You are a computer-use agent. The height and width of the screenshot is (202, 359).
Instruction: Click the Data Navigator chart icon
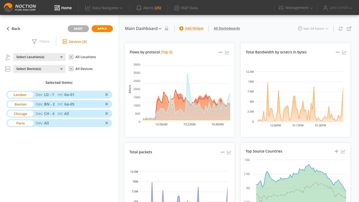[x=88, y=8]
